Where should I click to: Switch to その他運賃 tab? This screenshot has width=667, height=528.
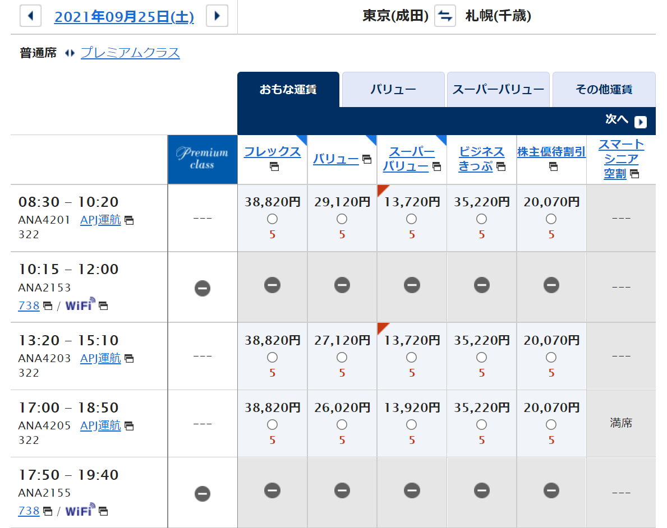point(604,89)
